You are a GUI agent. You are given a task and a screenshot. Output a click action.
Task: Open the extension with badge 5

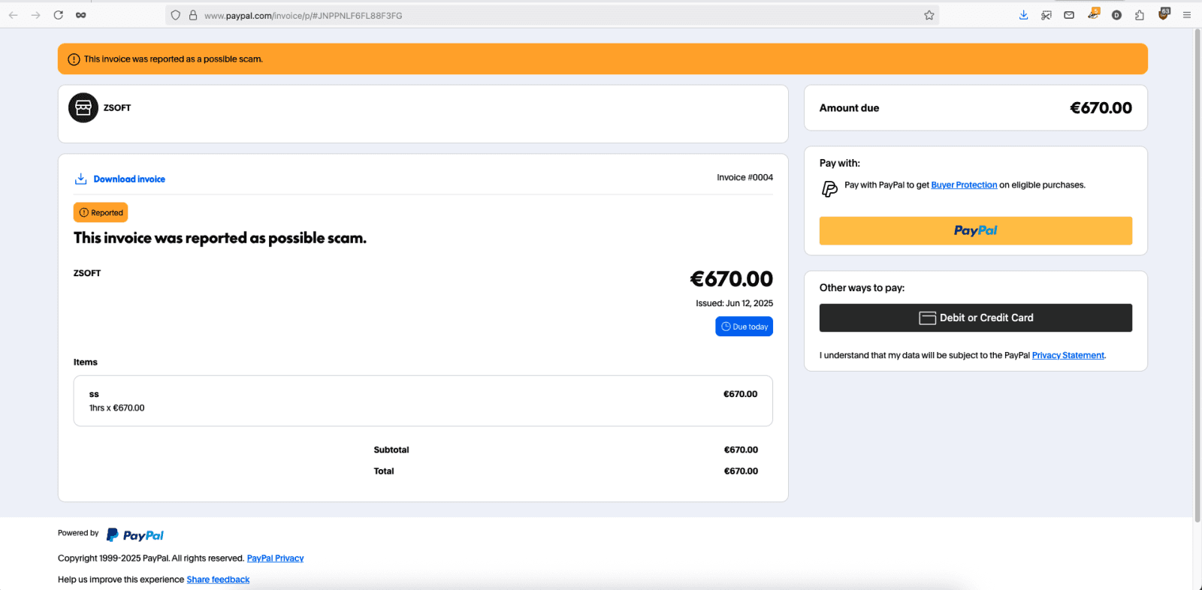click(1093, 14)
